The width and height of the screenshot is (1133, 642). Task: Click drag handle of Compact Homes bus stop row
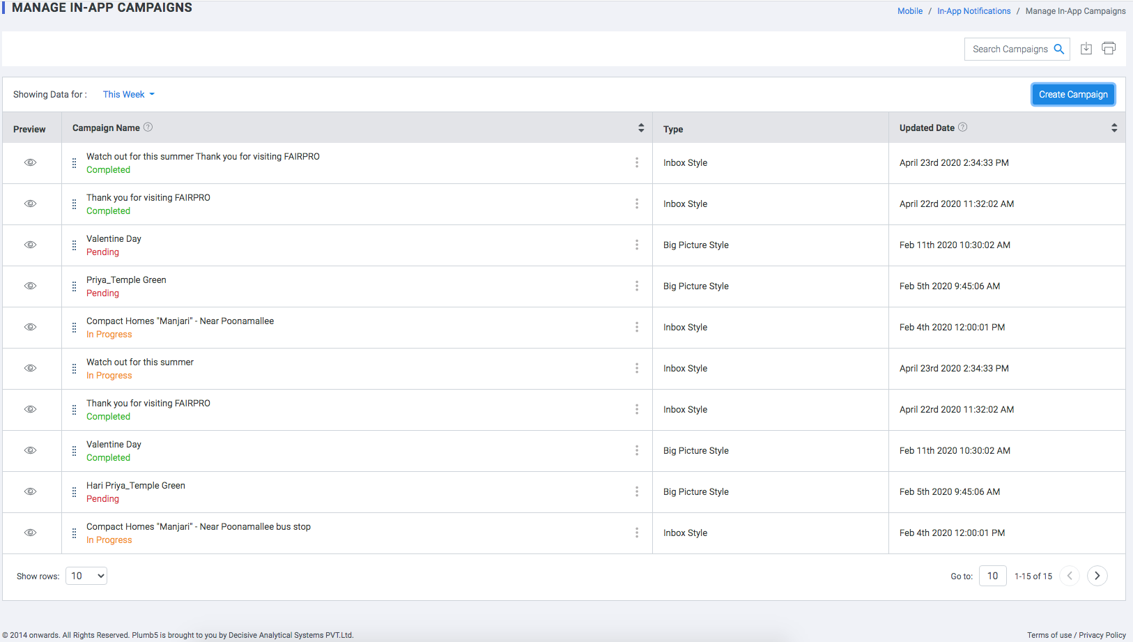click(x=74, y=533)
